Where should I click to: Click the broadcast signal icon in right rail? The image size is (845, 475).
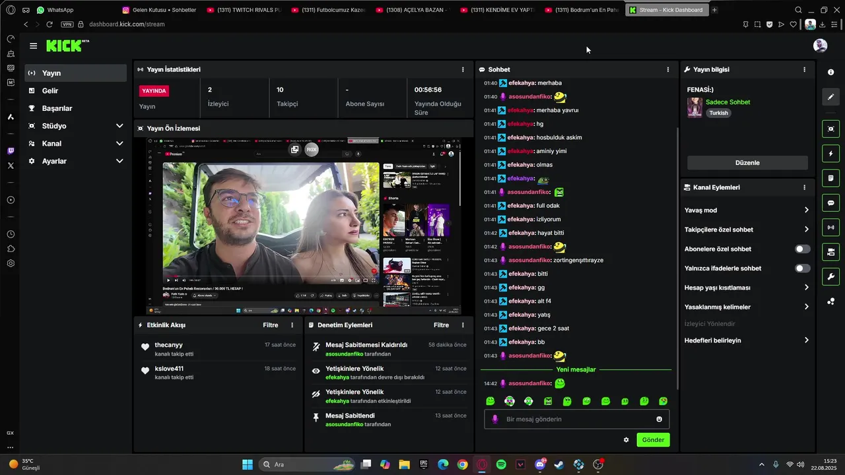point(830,228)
